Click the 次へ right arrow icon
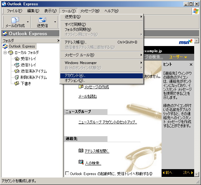This screenshot has height=185, width=201. point(192,173)
